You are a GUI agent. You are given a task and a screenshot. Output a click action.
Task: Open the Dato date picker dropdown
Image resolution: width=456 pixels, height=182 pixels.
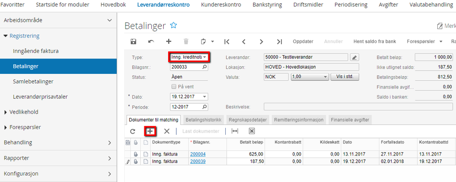point(205,97)
